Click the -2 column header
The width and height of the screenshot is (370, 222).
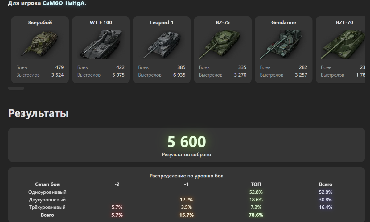click(117, 184)
